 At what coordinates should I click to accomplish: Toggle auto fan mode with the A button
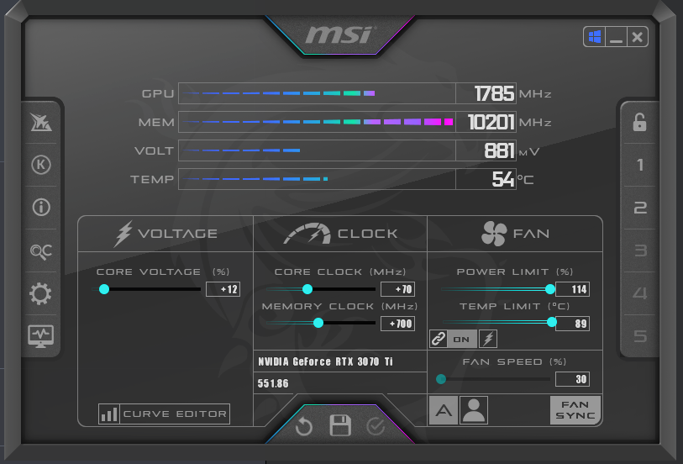pyautogui.click(x=444, y=410)
